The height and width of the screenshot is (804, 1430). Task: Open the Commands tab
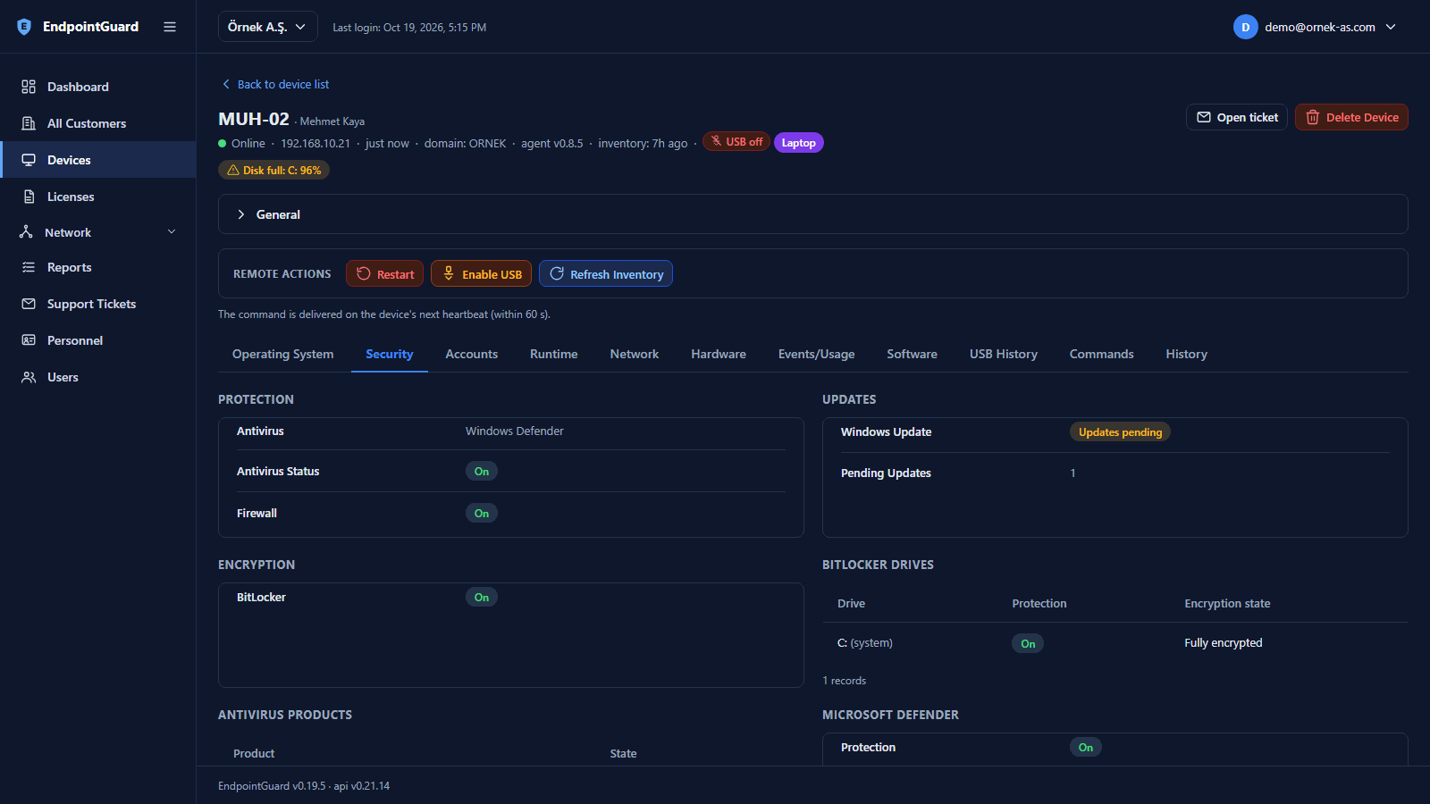point(1101,354)
